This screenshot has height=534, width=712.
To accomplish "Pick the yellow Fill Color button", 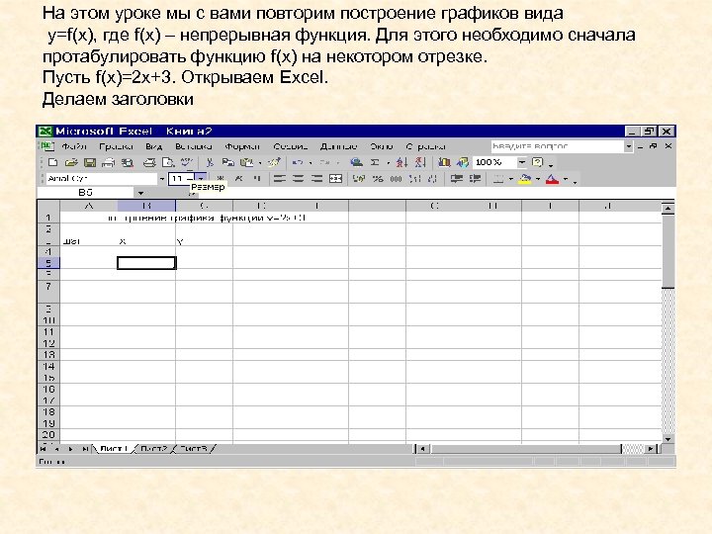I will coord(525,178).
